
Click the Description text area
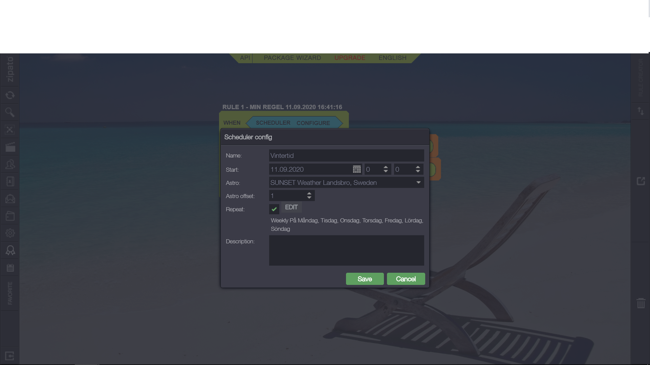coord(346,250)
